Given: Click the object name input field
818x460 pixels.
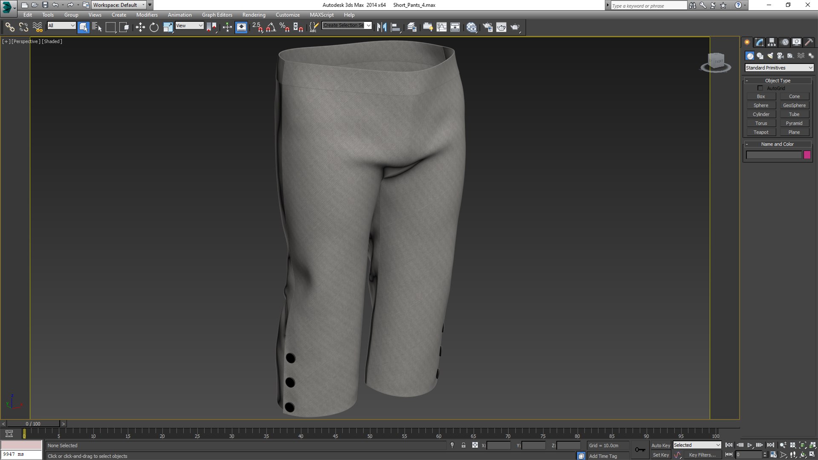Looking at the screenshot, I should tap(774, 155).
